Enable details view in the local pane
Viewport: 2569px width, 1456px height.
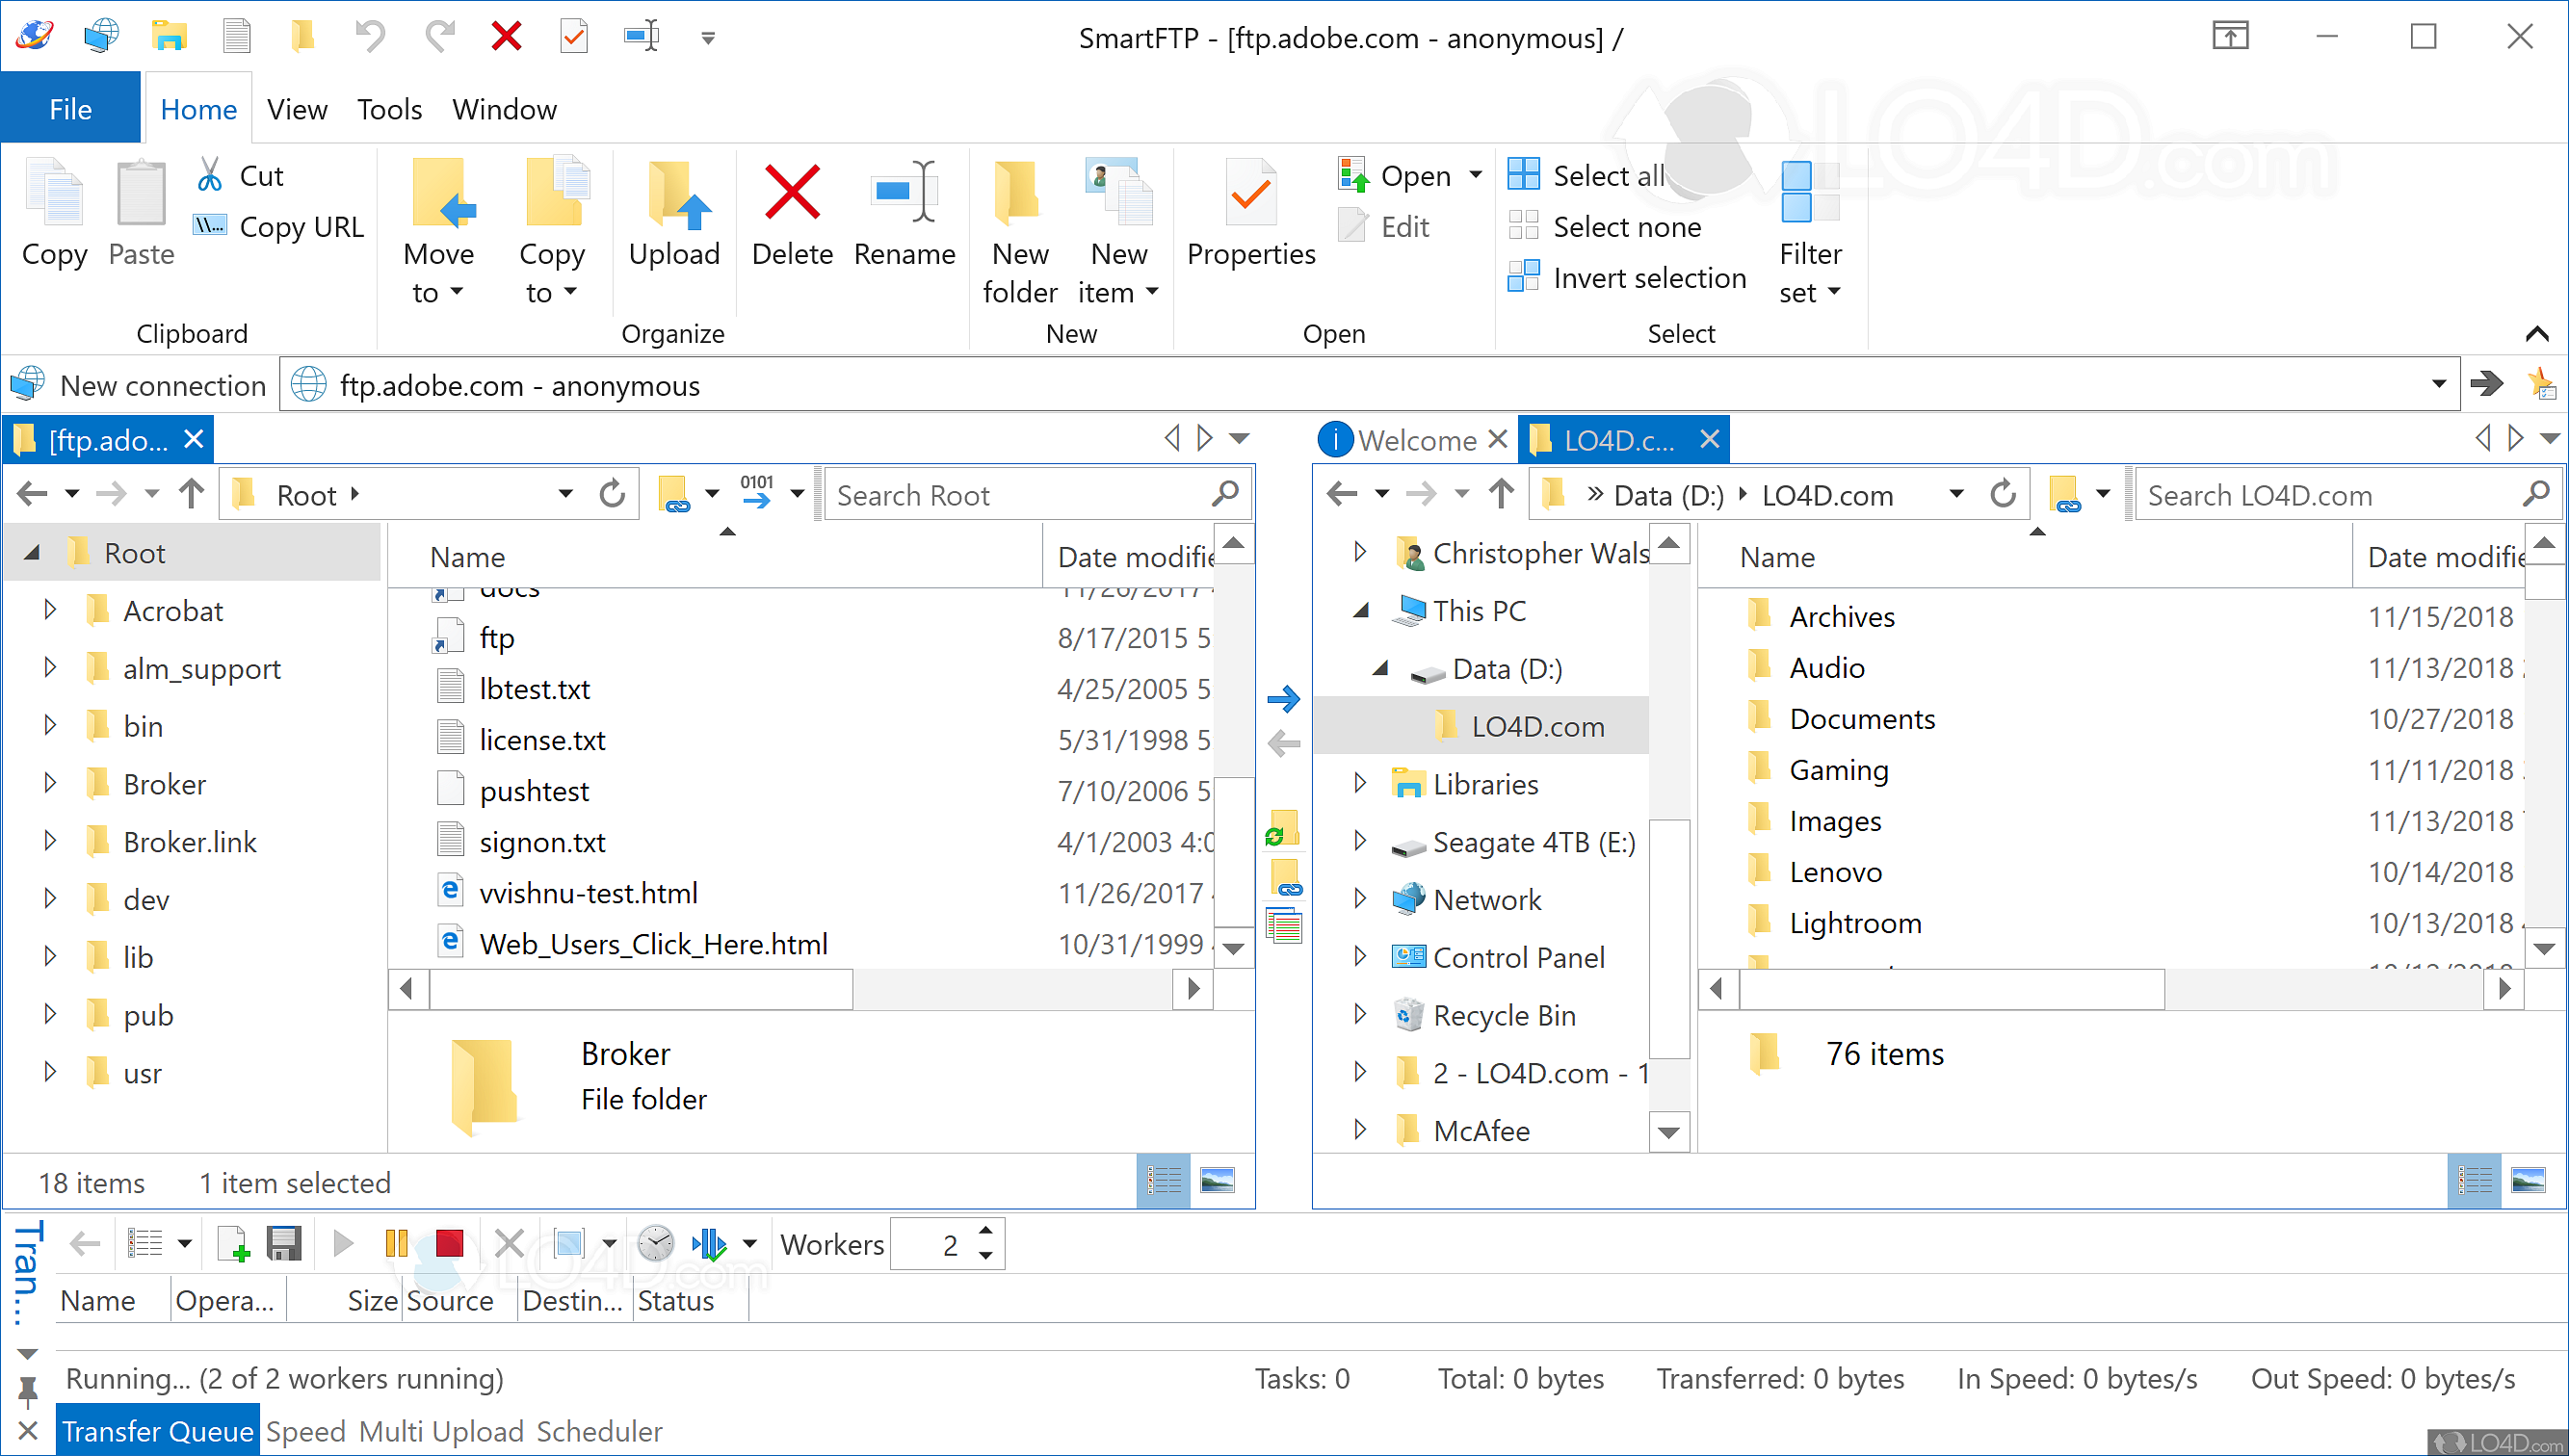pos(2475,1180)
